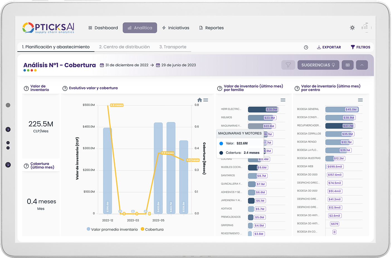Open the table view icon button

click(x=347, y=65)
